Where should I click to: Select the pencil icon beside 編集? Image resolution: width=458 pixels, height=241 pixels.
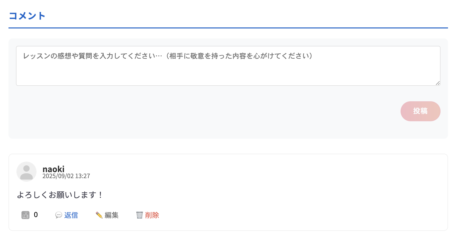(x=99, y=215)
